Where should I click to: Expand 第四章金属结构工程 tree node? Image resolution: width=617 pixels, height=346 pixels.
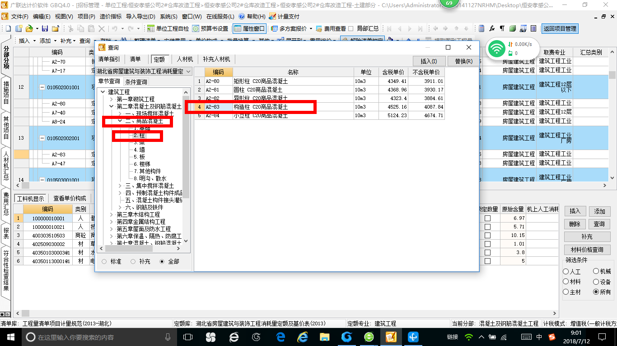[112, 222]
